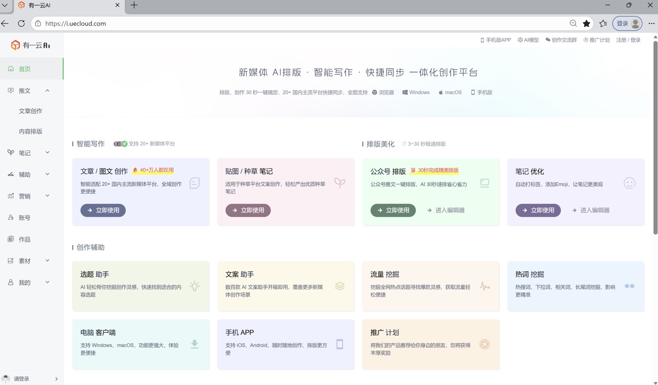Expand the 我的 sidebar section
The image size is (658, 385).
[47, 282]
